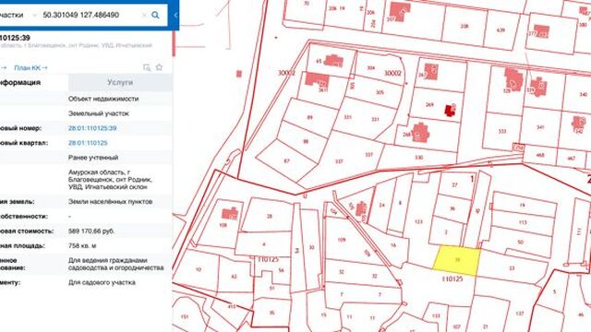Select map parcel labeled 109

coord(342,240)
